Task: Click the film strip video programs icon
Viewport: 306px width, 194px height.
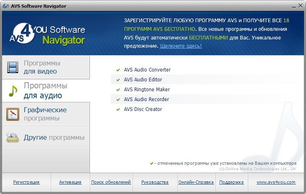Action: [13, 67]
